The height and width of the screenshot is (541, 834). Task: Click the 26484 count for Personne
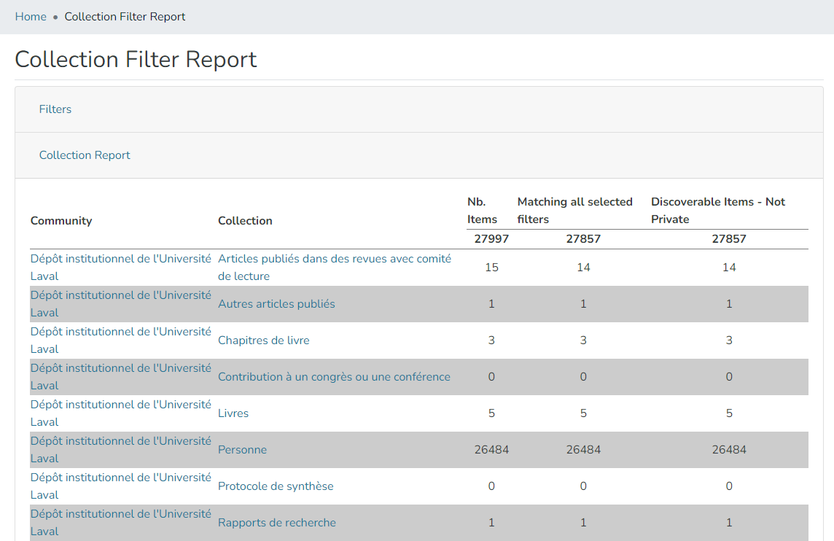click(491, 449)
